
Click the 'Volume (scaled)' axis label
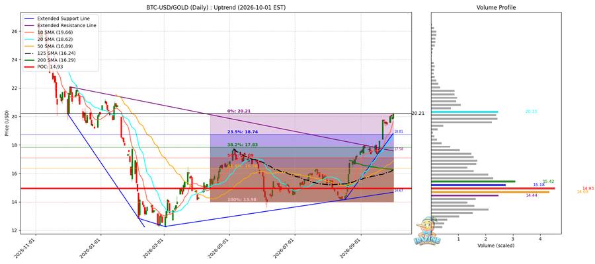coord(496,246)
